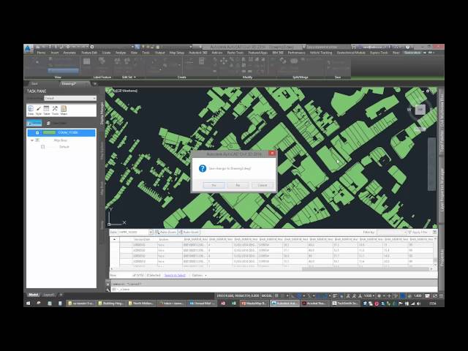The width and height of the screenshot is (468, 351).
Task: Click the wrench icon beside command line
Action: (x=108, y=290)
